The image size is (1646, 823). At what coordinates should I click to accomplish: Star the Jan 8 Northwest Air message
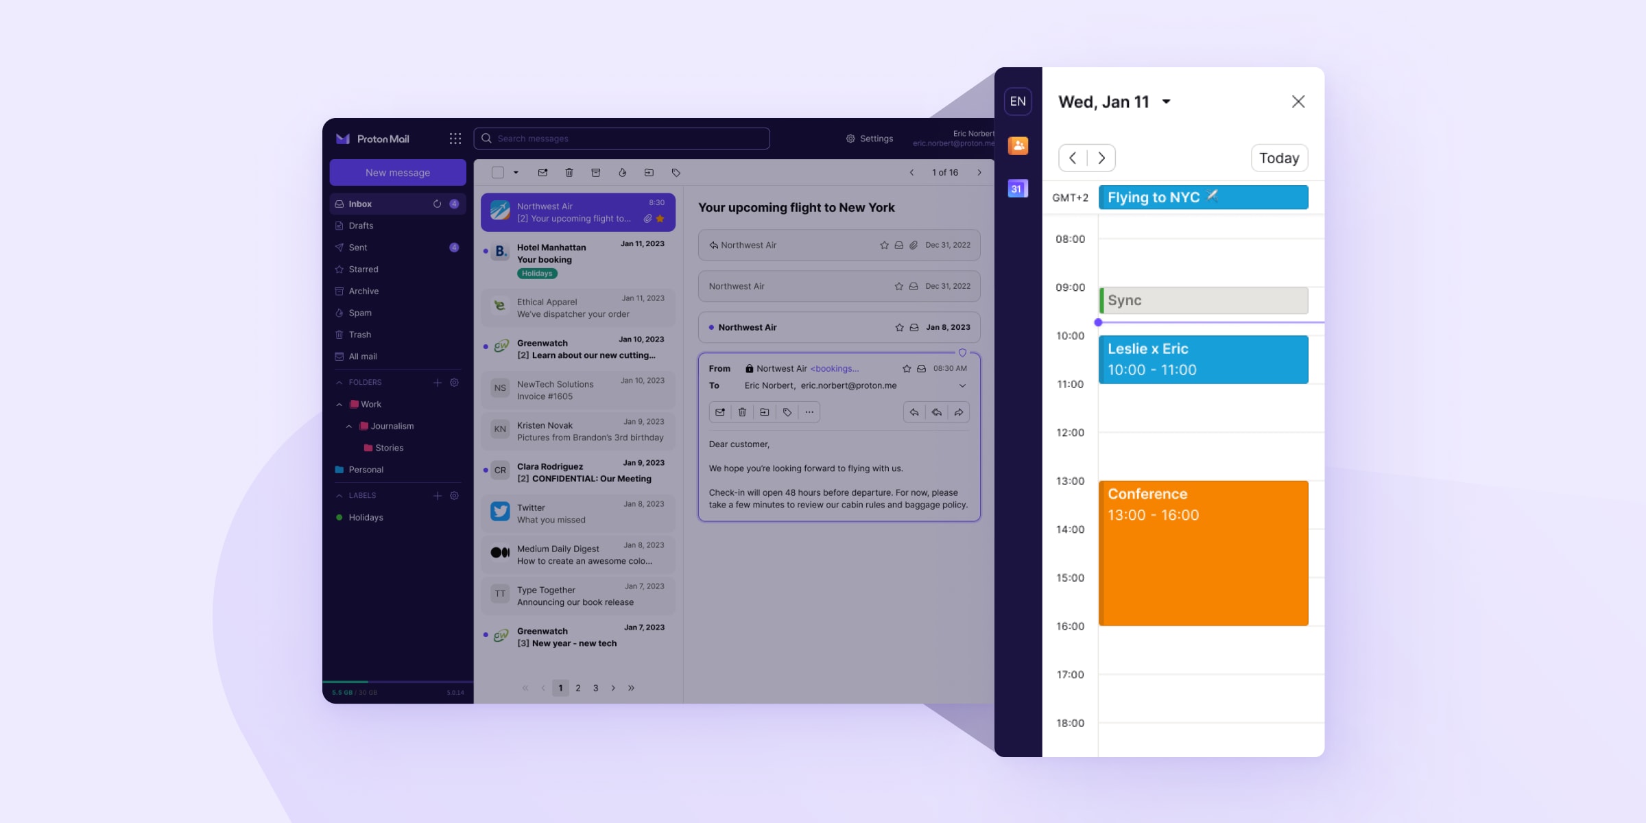pyautogui.click(x=899, y=328)
